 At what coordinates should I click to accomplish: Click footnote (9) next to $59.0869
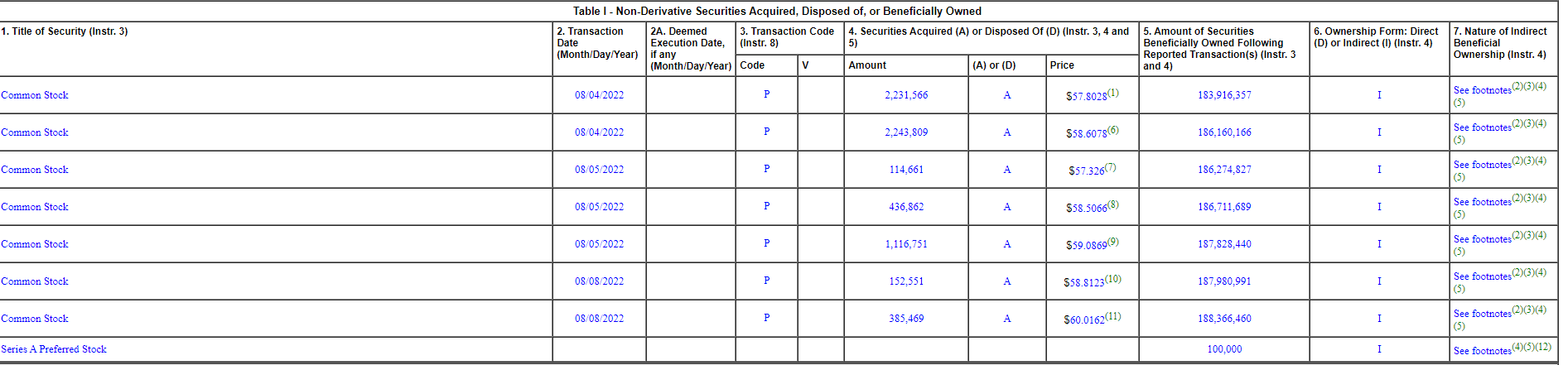pyautogui.click(x=1113, y=242)
